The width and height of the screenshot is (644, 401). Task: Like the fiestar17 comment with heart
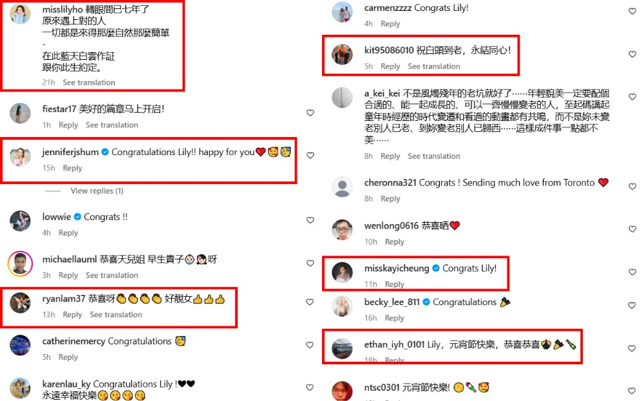point(310,113)
